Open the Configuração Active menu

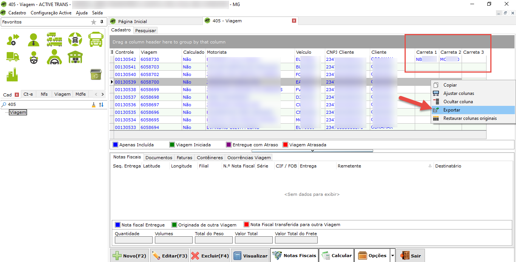pyautogui.click(x=51, y=13)
